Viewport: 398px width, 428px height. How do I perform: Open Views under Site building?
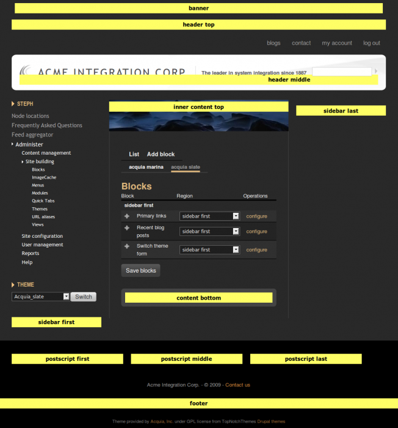coord(38,224)
